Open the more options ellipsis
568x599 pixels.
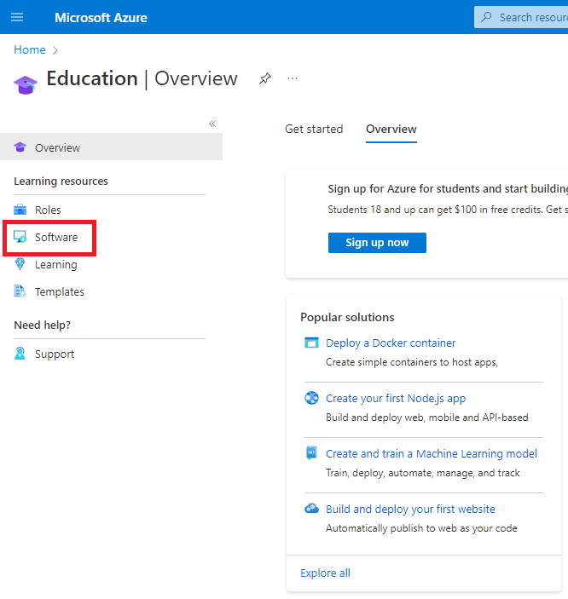point(293,78)
